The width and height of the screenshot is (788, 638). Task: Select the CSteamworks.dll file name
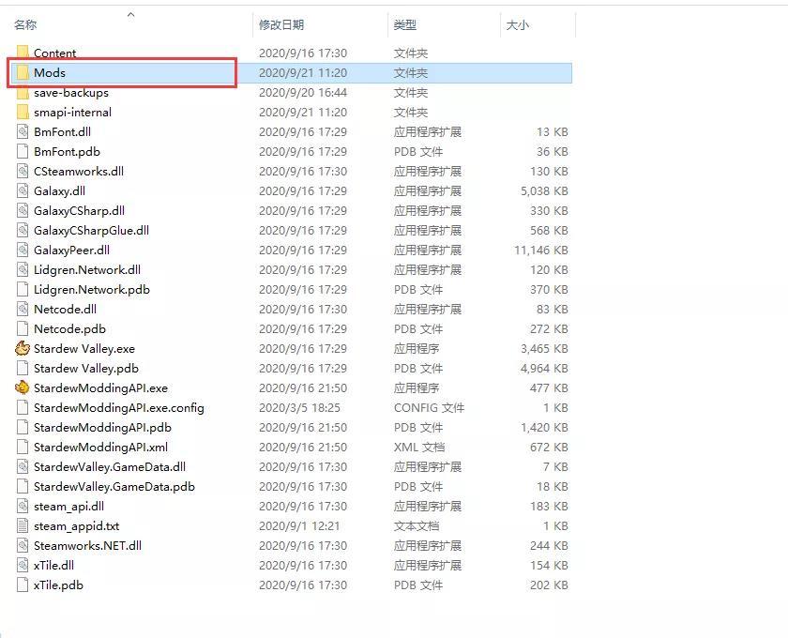[x=79, y=171]
